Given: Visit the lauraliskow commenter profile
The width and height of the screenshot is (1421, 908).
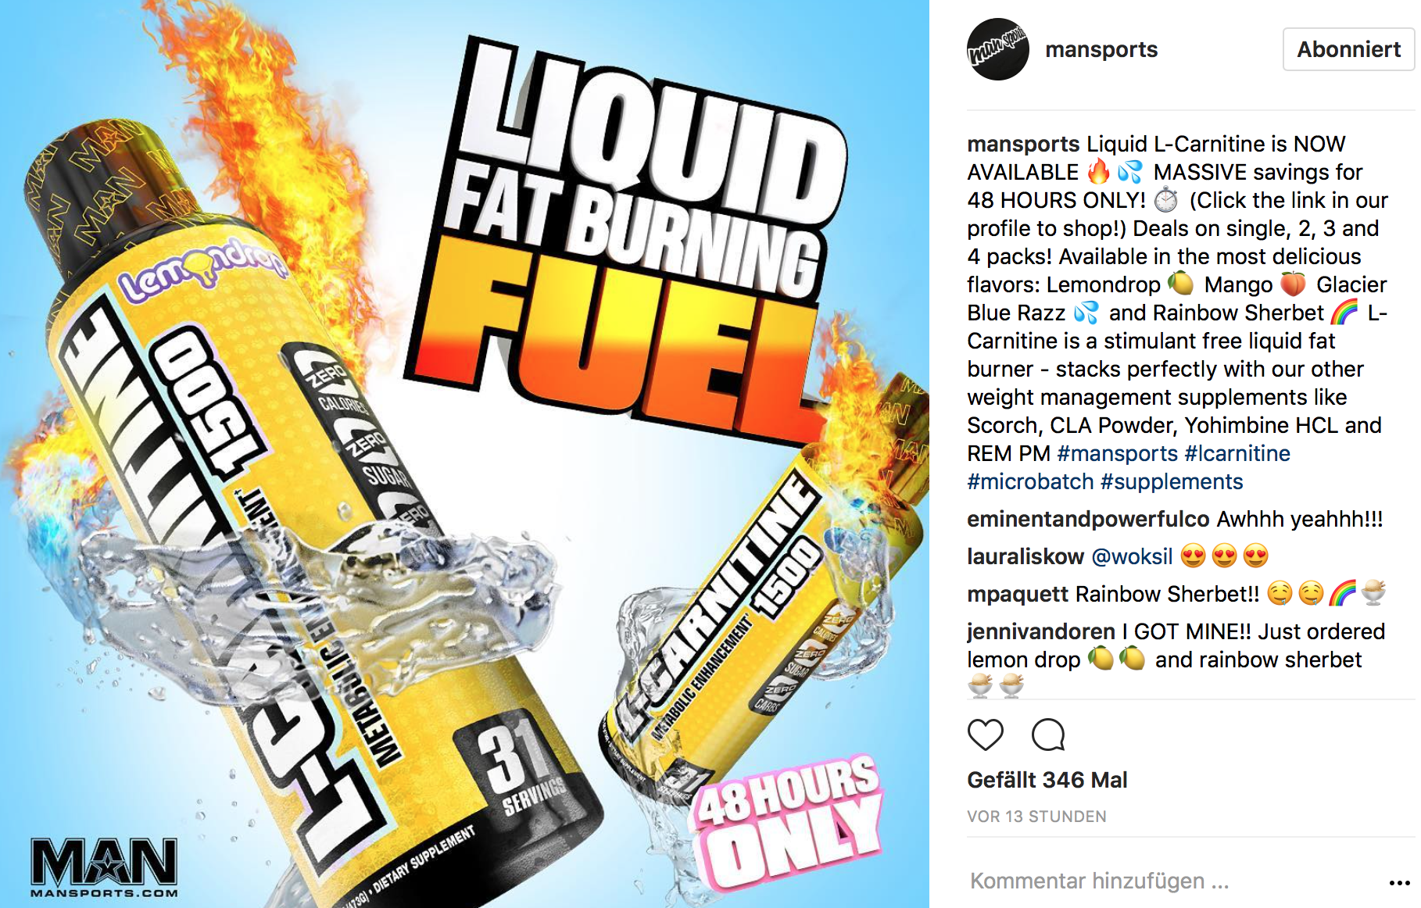Looking at the screenshot, I should pyautogui.click(x=1025, y=556).
